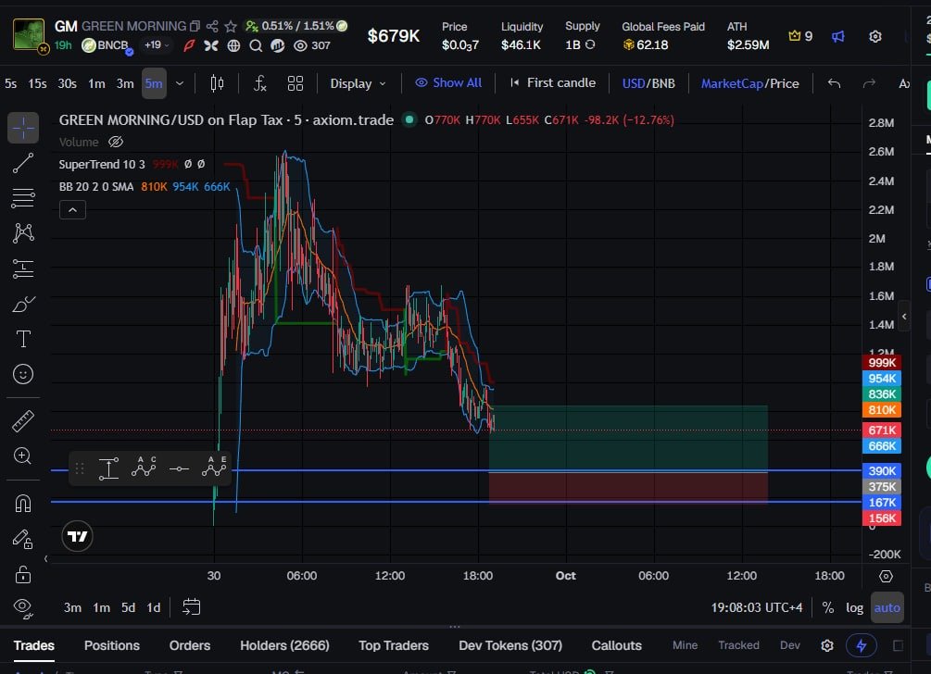
Task: Copy the GREEN MORNING token address
Action: pos(195,26)
